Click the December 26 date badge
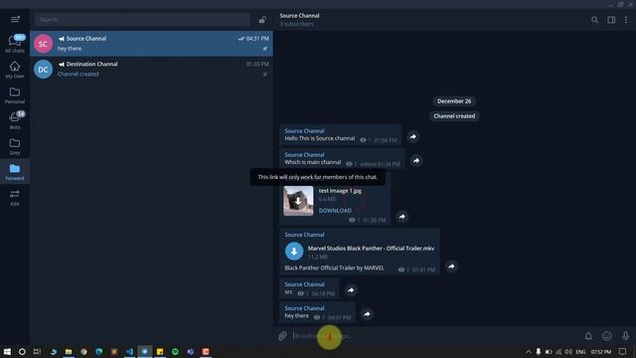636x358 pixels. tap(454, 101)
